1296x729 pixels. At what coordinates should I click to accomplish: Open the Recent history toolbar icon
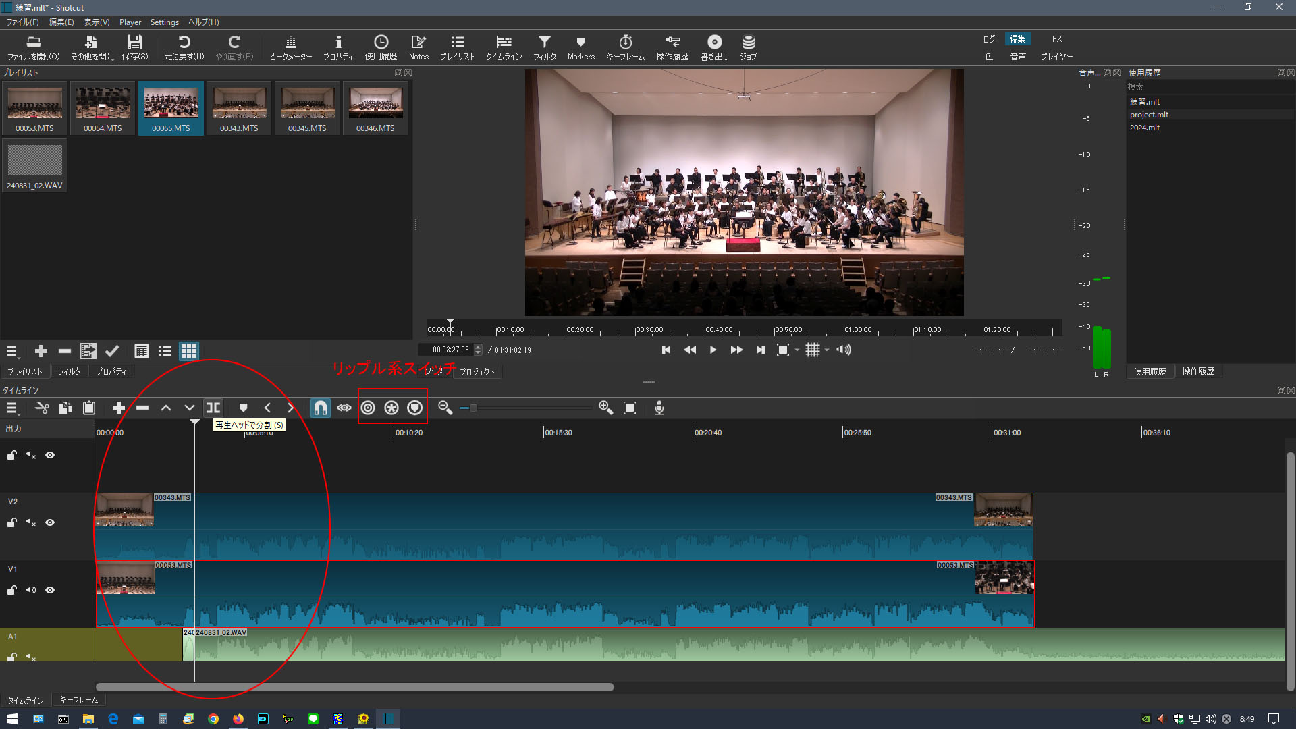[381, 48]
